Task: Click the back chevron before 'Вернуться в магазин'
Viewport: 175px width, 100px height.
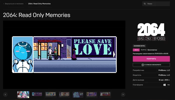Action: coord(4,4)
